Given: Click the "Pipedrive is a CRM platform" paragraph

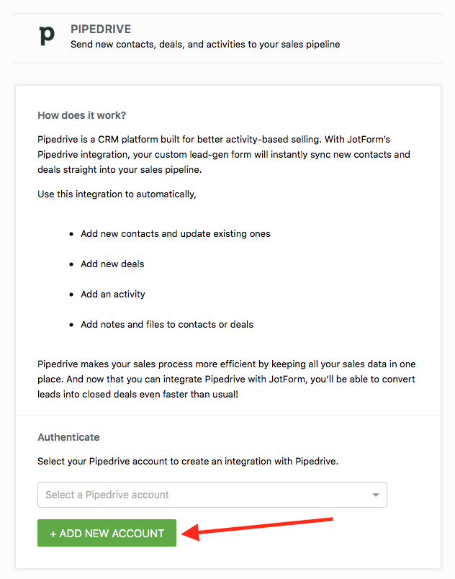Looking at the screenshot, I should coord(224,155).
